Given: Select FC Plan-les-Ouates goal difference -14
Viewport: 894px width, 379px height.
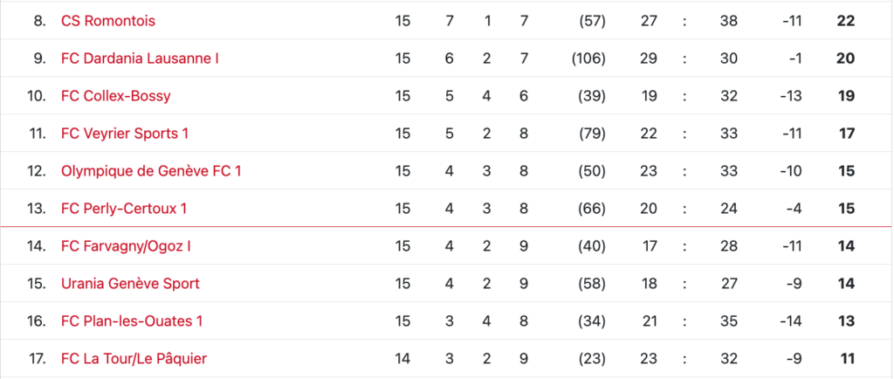Looking at the screenshot, I should coord(792,321).
